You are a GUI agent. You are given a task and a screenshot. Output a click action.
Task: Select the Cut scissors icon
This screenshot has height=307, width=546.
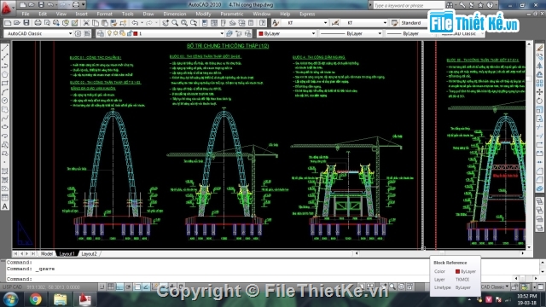coord(86,23)
